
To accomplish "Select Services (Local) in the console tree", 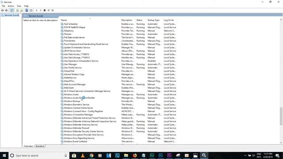I will (x=12, y=15).
